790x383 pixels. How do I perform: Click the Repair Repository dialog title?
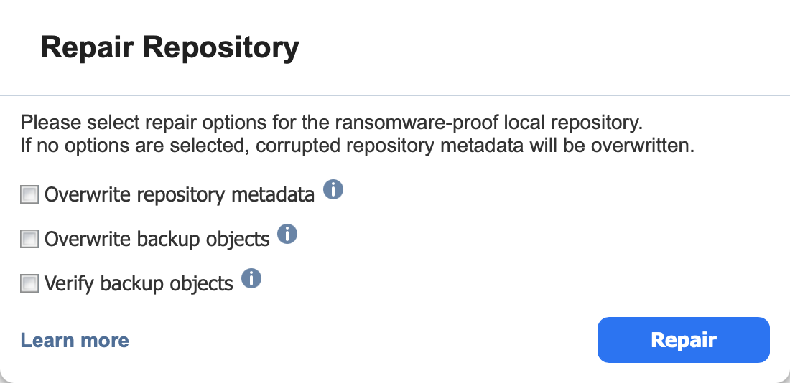point(169,48)
